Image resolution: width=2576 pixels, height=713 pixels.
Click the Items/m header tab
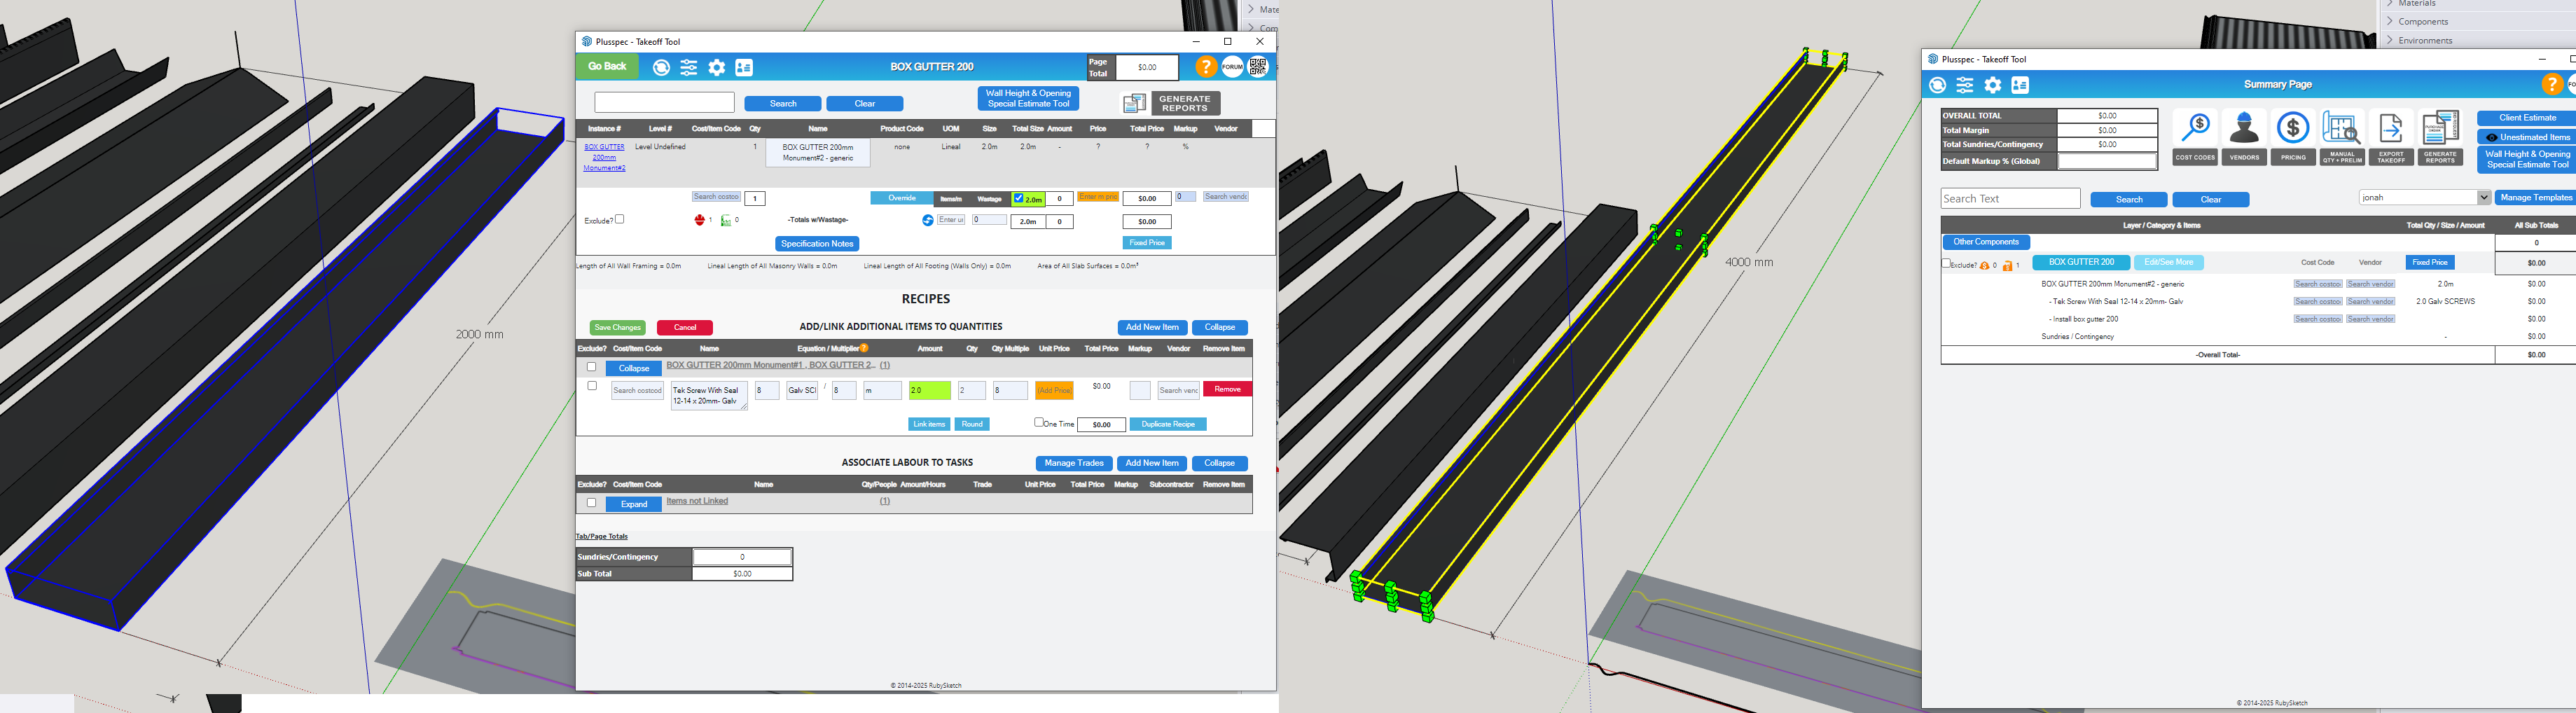tap(951, 198)
